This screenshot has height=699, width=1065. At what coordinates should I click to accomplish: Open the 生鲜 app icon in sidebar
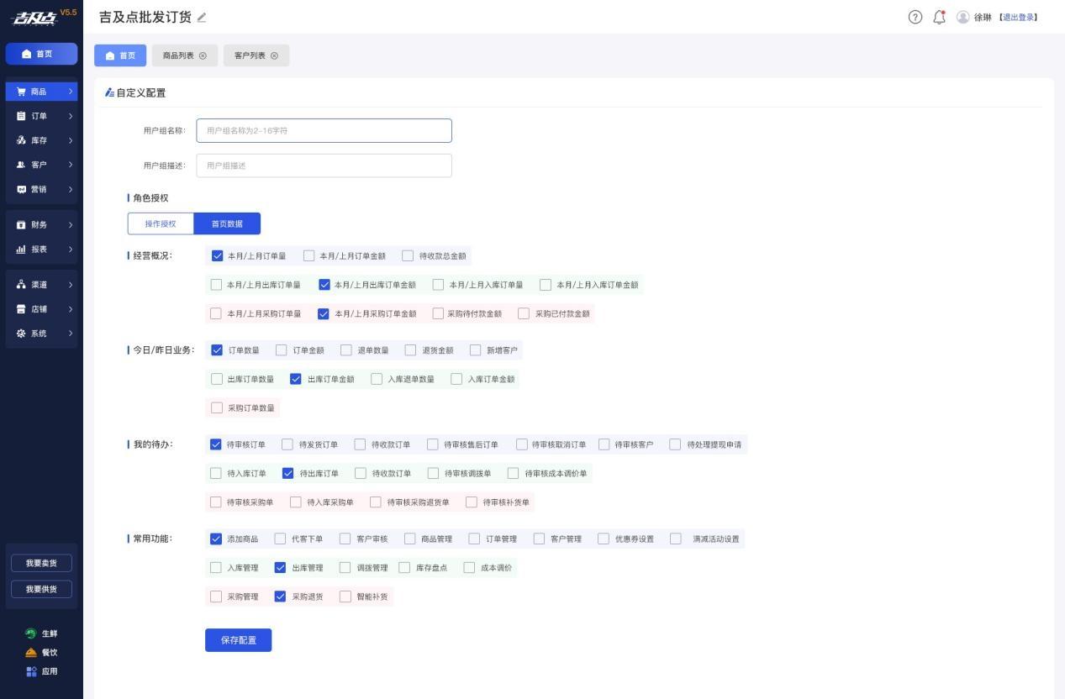pos(31,633)
